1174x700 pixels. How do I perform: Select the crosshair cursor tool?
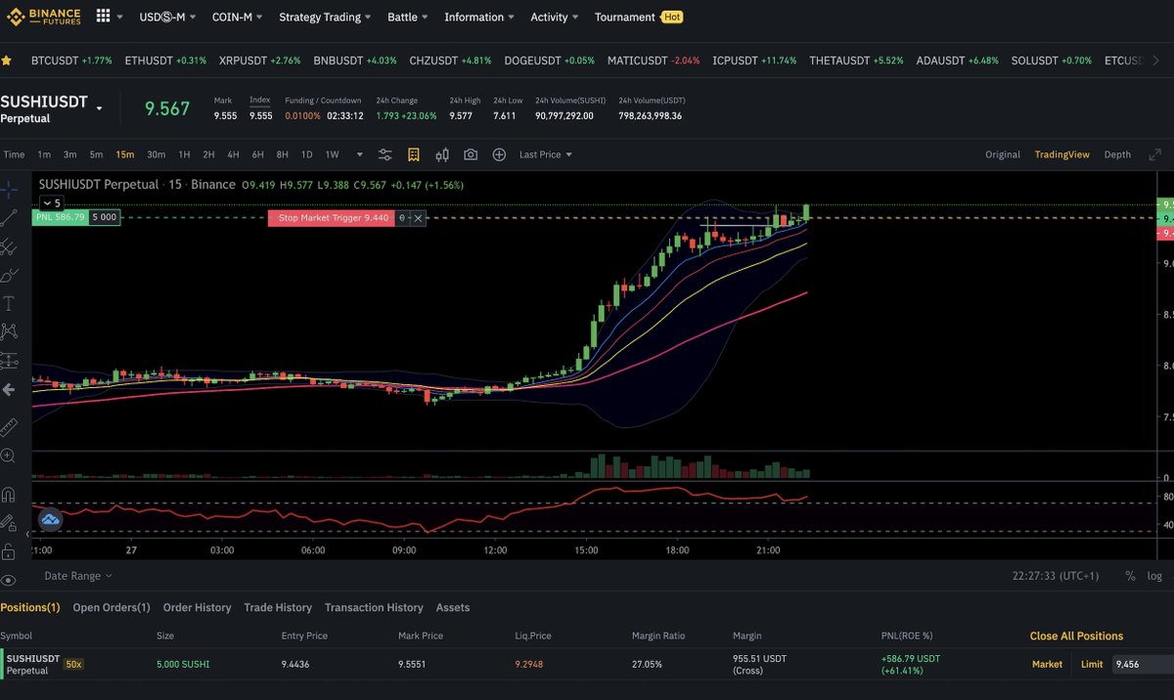(x=9, y=188)
